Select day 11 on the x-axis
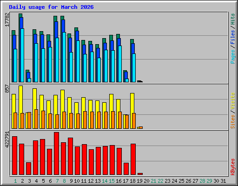Viewport: 238px width, 186px height. [x=84, y=181]
